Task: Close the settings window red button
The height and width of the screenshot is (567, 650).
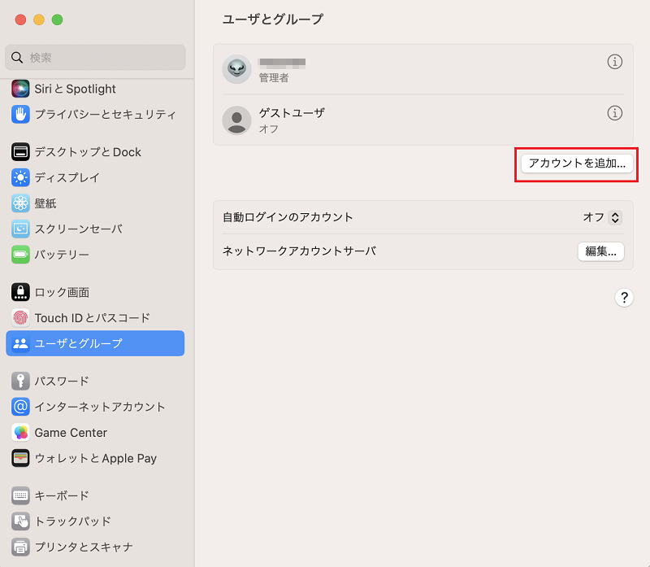Action: 20,20
